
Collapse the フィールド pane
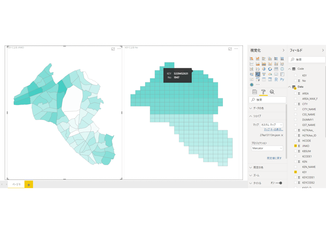coord(323,50)
